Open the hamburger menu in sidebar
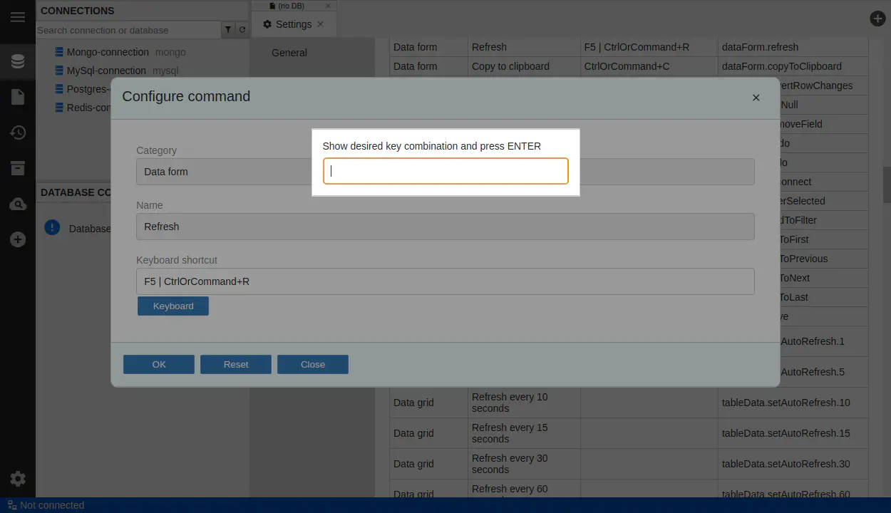This screenshot has height=513, width=891. click(18, 17)
